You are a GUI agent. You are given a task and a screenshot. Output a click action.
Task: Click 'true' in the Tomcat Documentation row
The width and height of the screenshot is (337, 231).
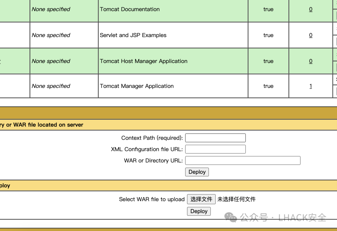click(x=268, y=9)
